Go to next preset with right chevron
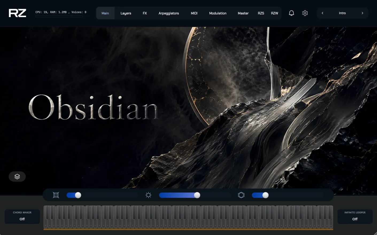Image resolution: width=377 pixels, height=235 pixels. (x=362, y=13)
